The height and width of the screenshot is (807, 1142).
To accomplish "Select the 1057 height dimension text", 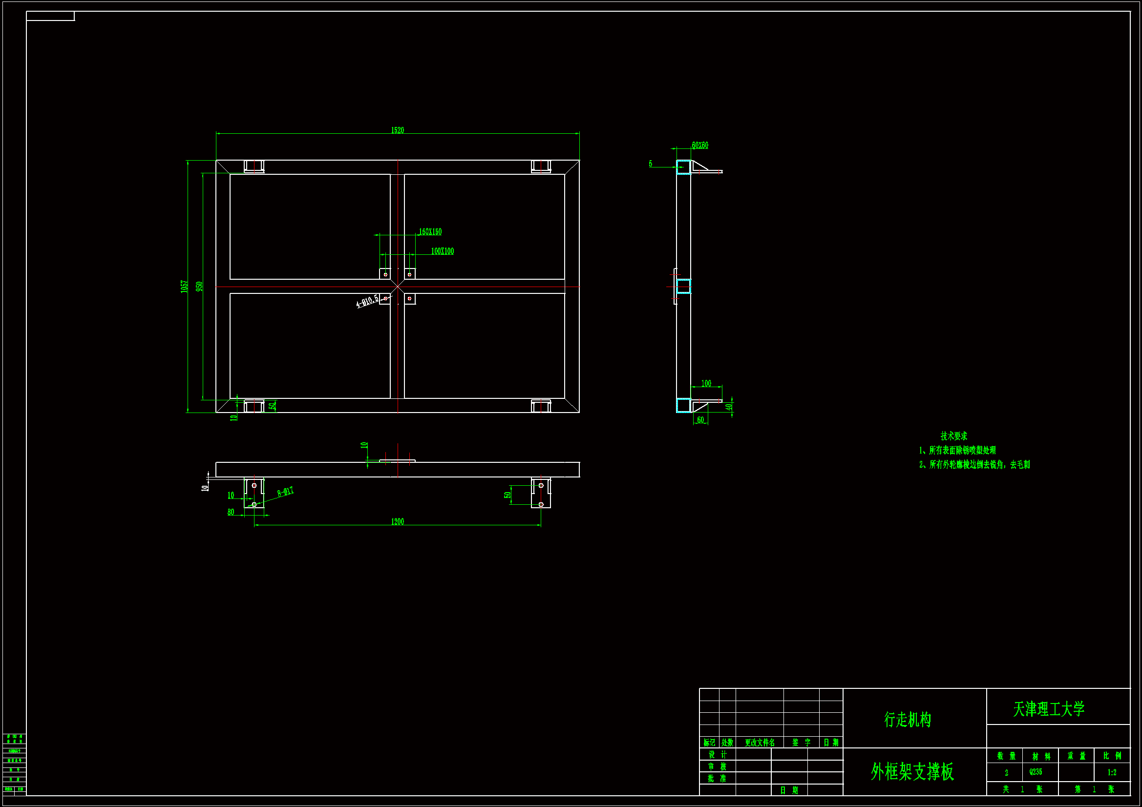I will tap(185, 287).
